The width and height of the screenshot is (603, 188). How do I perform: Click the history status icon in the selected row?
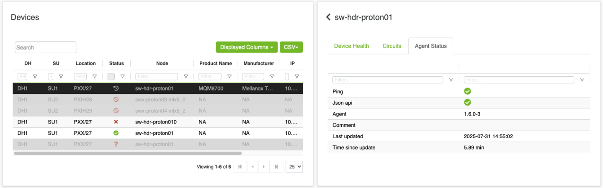click(116, 89)
